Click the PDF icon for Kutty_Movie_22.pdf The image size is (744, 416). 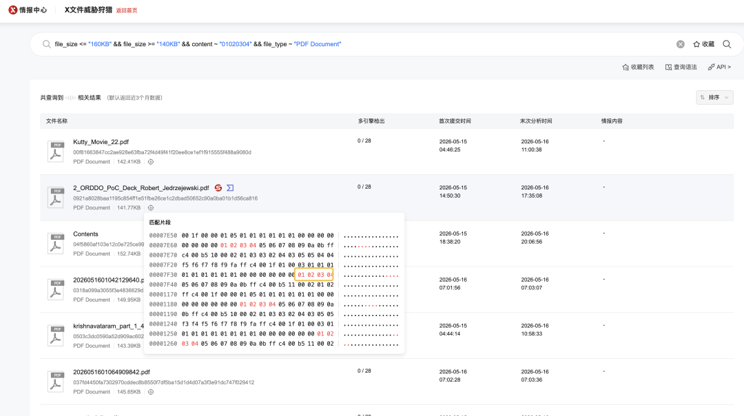pyautogui.click(x=56, y=152)
